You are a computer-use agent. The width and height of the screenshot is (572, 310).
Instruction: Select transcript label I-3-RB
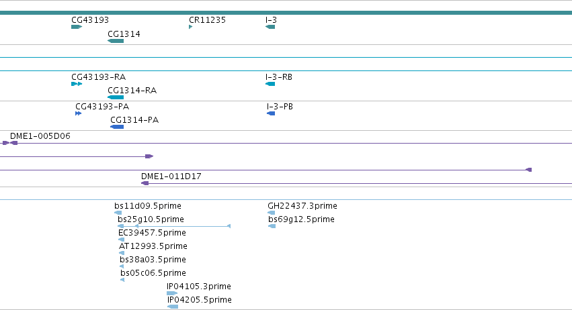coord(279,77)
